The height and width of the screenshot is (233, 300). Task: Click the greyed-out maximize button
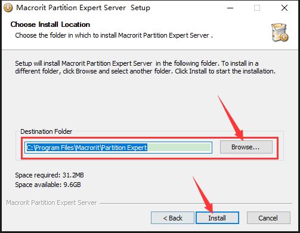click(x=257, y=8)
